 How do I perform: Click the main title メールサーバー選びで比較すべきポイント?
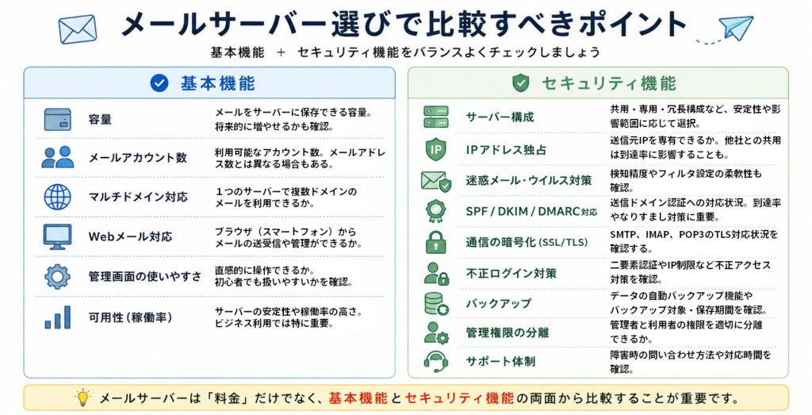[x=404, y=25]
